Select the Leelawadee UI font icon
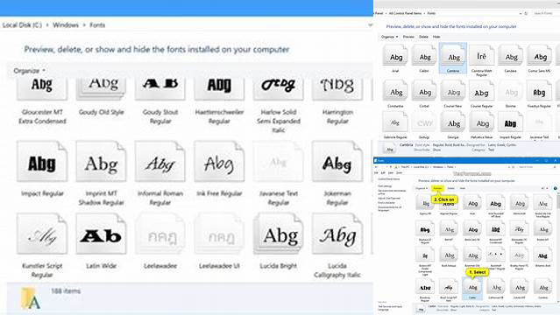The width and height of the screenshot is (560, 315). (219, 234)
